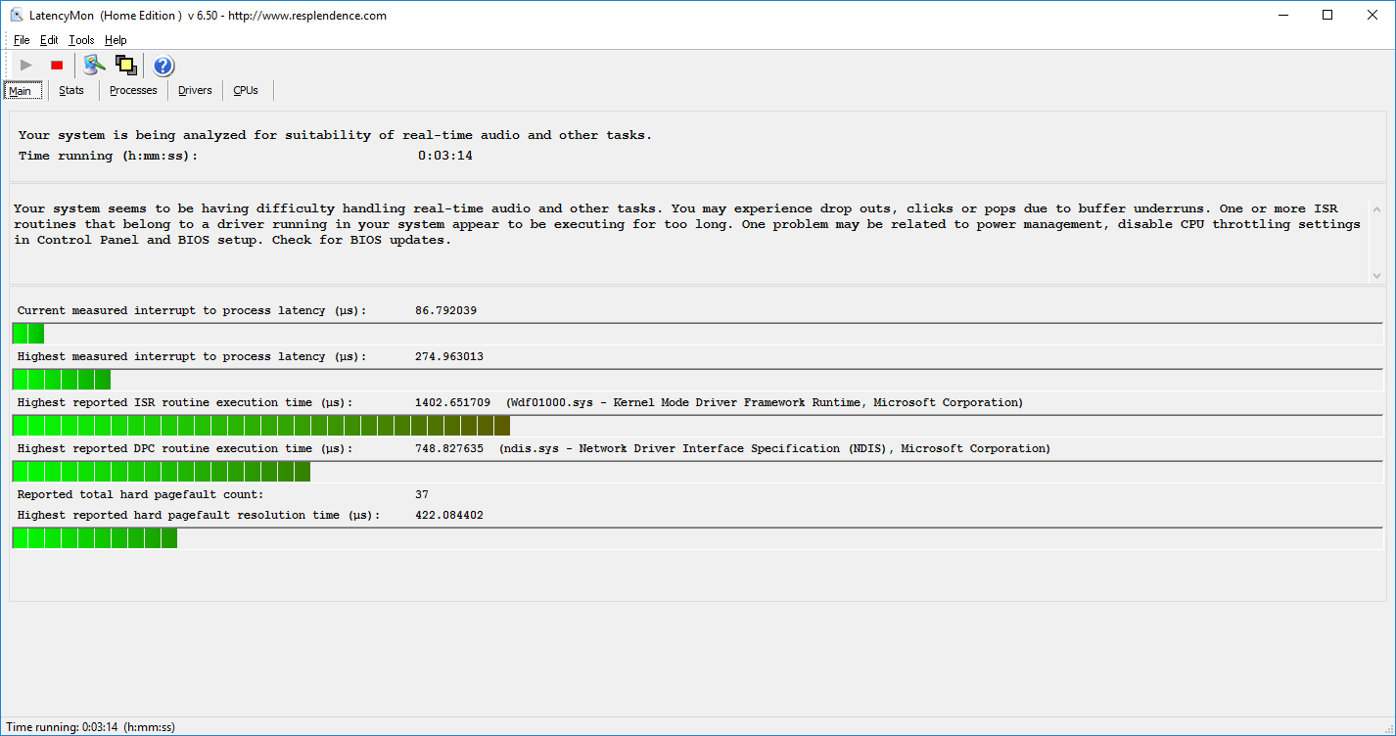Viewport: 1396px width, 736px height.
Task: Click the overlapping yellow squares toolbar icon
Action: (125, 66)
